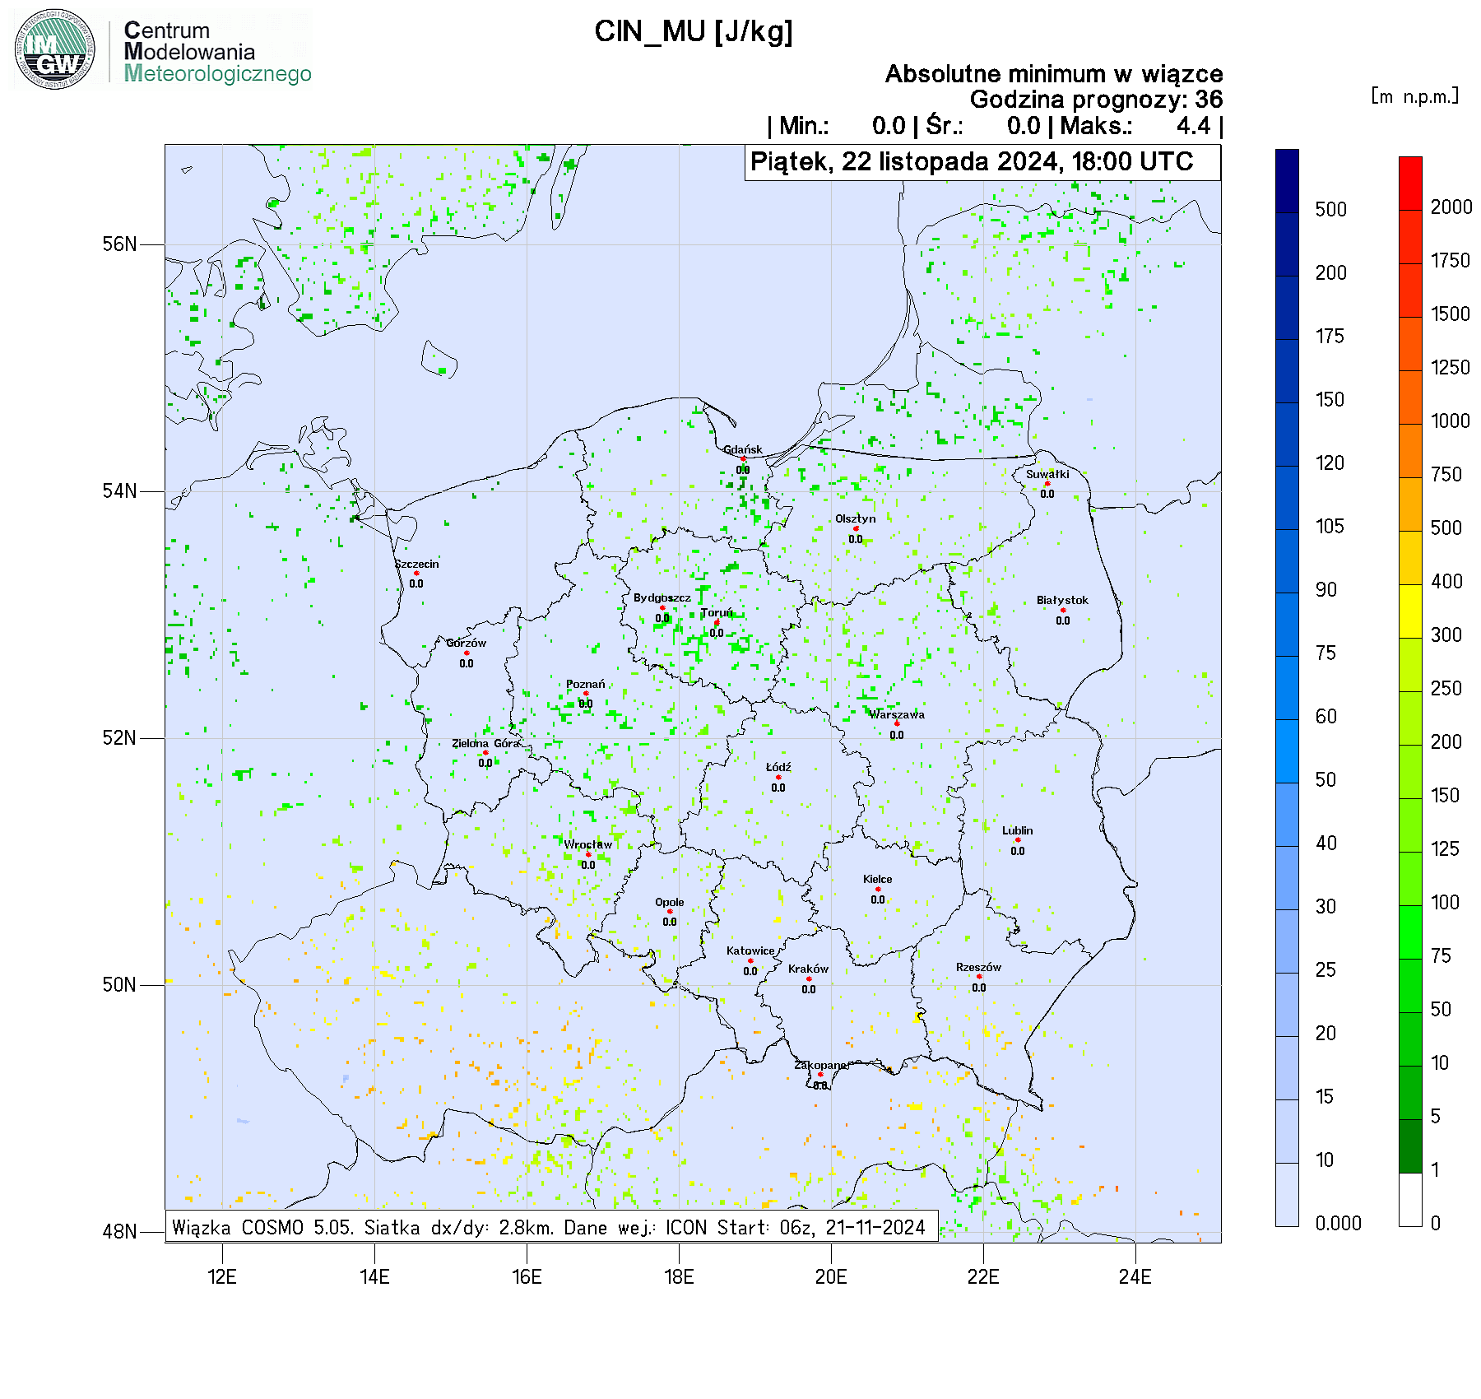Click the 1000 value on elevation scale
The height and width of the screenshot is (1399, 1481).
[x=1451, y=421]
